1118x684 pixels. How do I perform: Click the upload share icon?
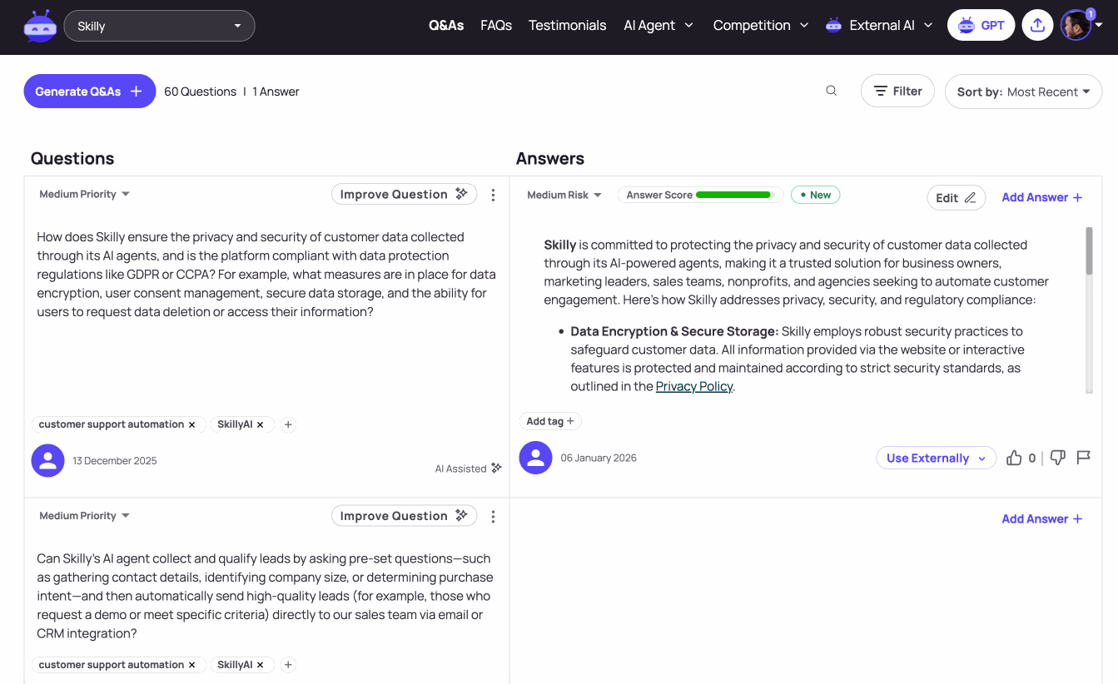[x=1037, y=25]
